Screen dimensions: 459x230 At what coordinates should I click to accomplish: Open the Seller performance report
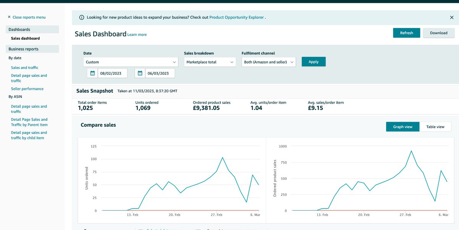click(27, 88)
